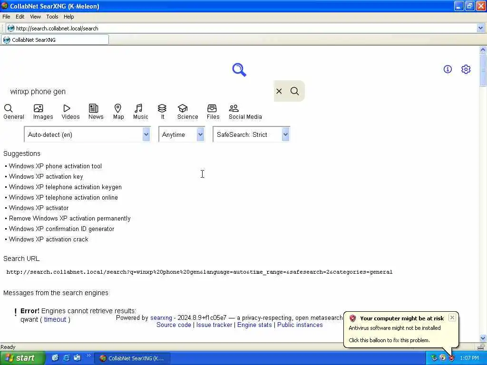Open the View menu

tap(35, 17)
